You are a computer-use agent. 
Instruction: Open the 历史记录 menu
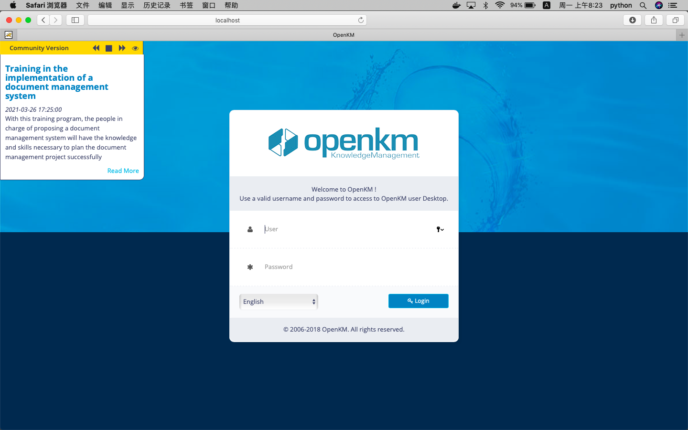(x=157, y=5)
